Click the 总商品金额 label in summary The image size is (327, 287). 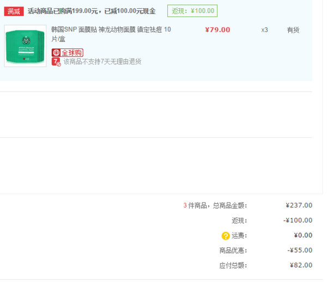click(x=229, y=205)
